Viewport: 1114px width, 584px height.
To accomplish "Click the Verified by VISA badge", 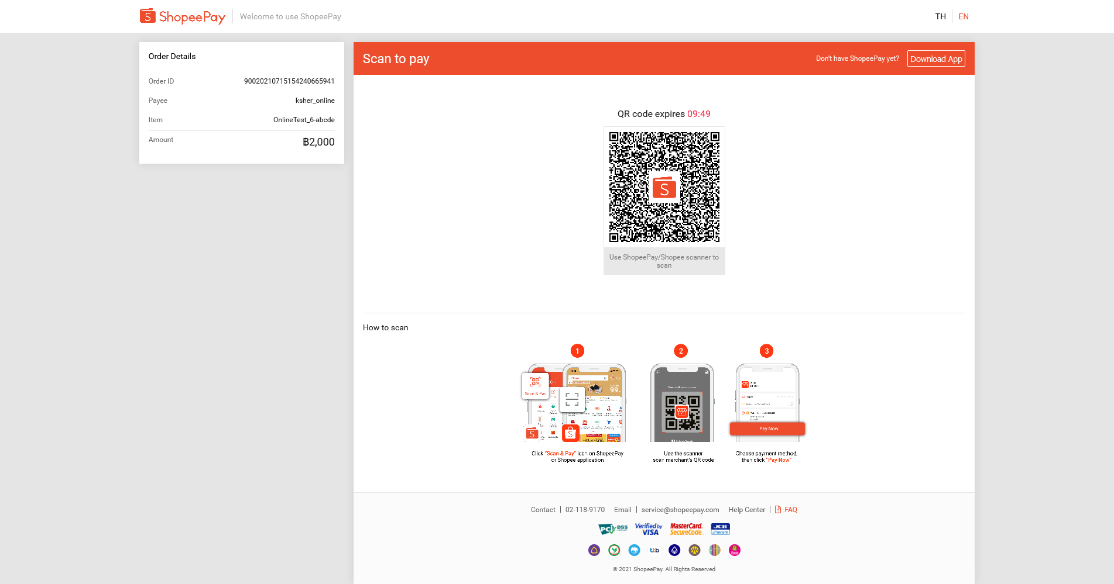I will pos(649,529).
